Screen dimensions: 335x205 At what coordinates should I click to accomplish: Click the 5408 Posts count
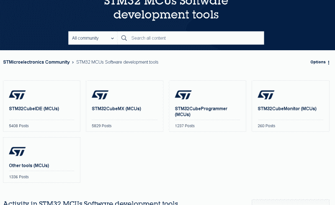19,126
